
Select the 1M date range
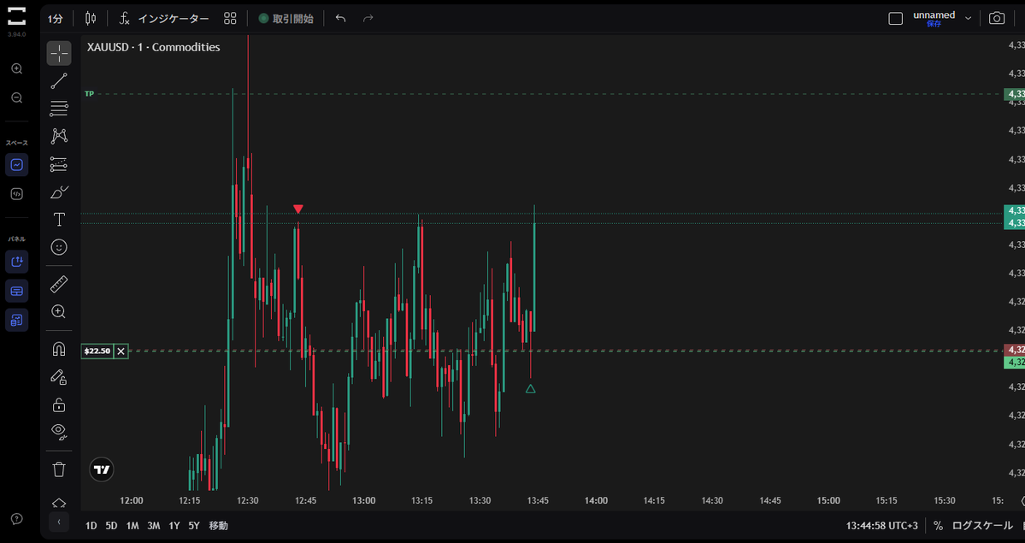(132, 525)
